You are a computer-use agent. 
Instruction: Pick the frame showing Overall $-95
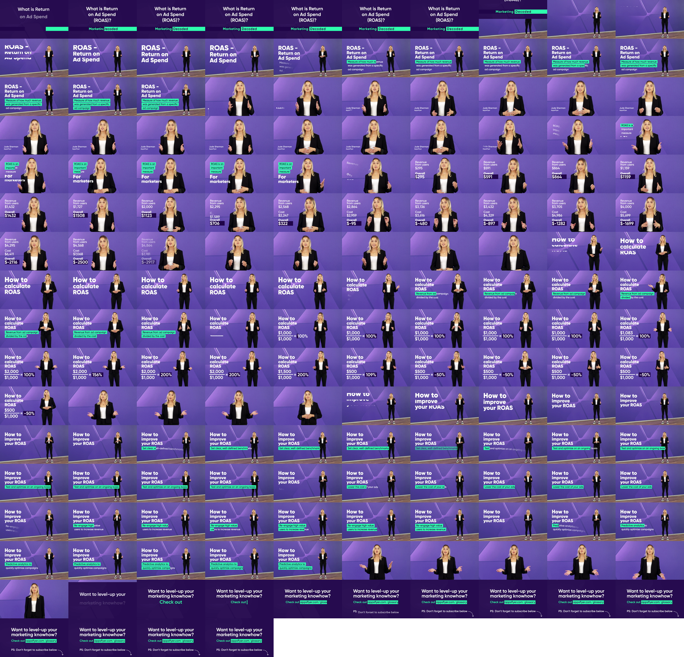pyautogui.click(x=376, y=212)
